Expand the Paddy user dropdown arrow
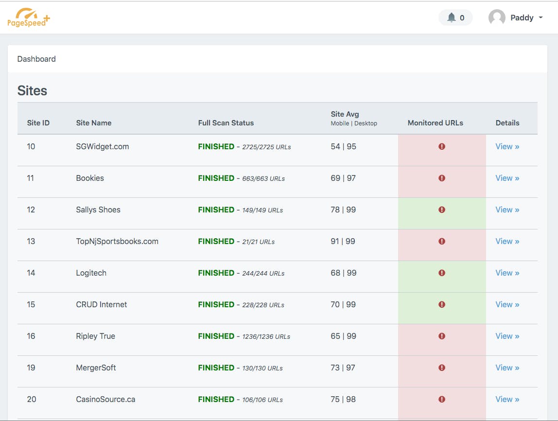This screenshot has width=558, height=421. tap(541, 18)
